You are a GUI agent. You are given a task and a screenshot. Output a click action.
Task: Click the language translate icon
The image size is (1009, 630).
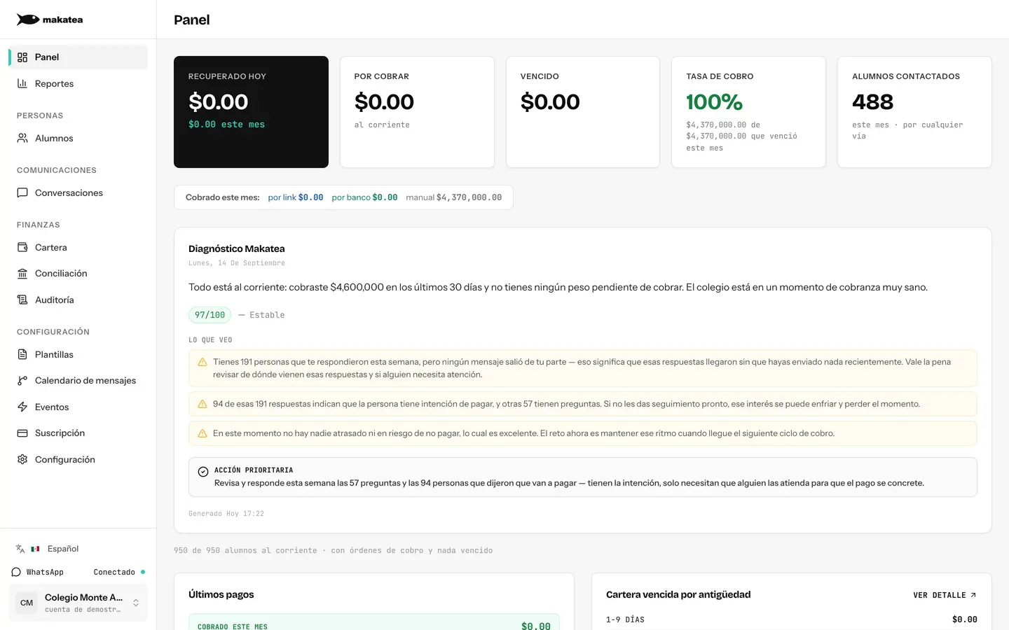[20, 549]
